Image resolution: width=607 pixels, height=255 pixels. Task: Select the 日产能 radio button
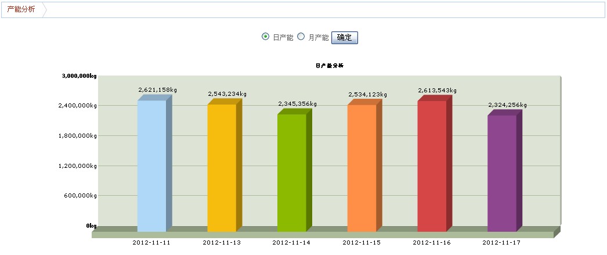coord(266,37)
